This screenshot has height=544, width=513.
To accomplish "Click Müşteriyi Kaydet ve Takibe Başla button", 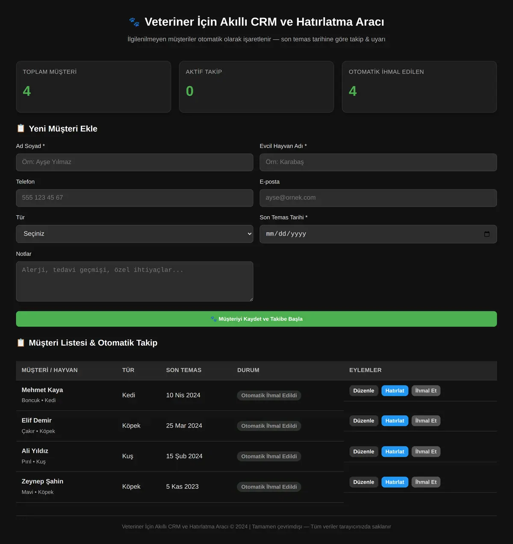I will pos(256,319).
